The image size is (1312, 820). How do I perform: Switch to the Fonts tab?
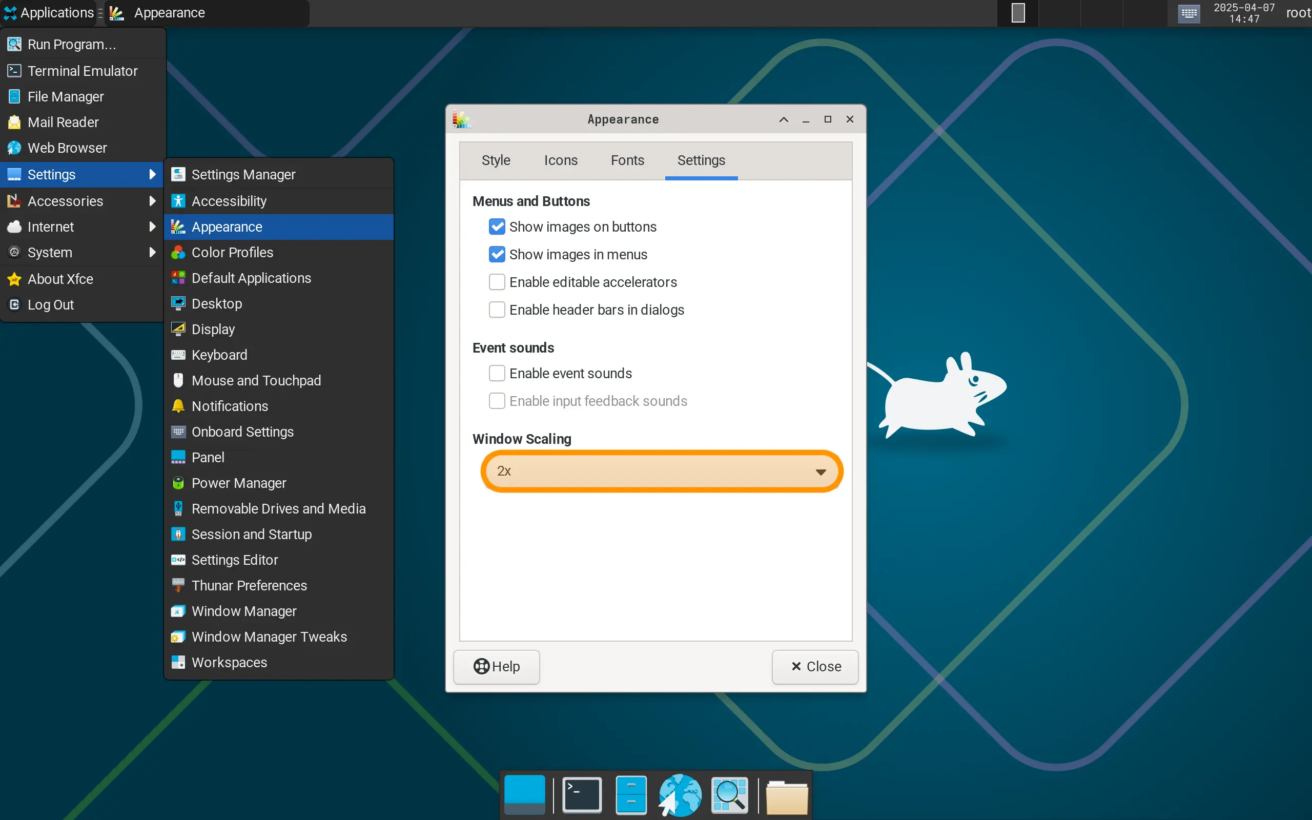pos(627,160)
